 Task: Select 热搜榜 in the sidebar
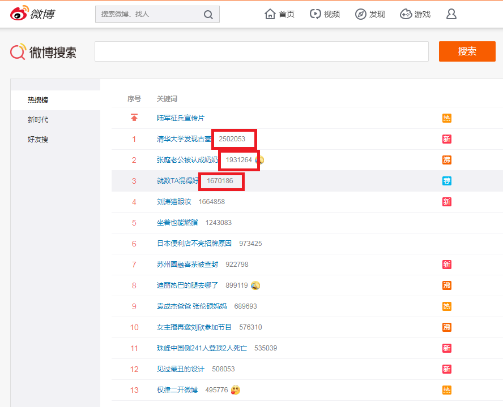pos(56,100)
